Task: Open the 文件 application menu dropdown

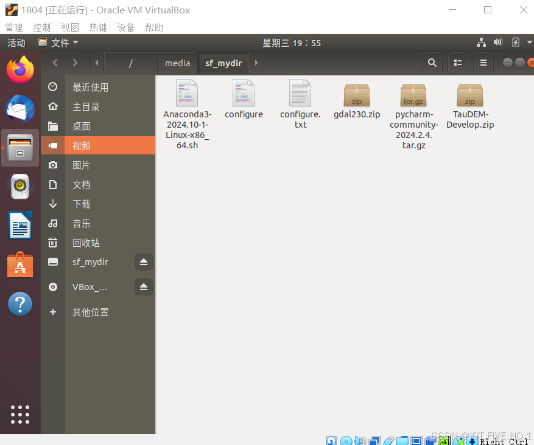Action: [58, 43]
